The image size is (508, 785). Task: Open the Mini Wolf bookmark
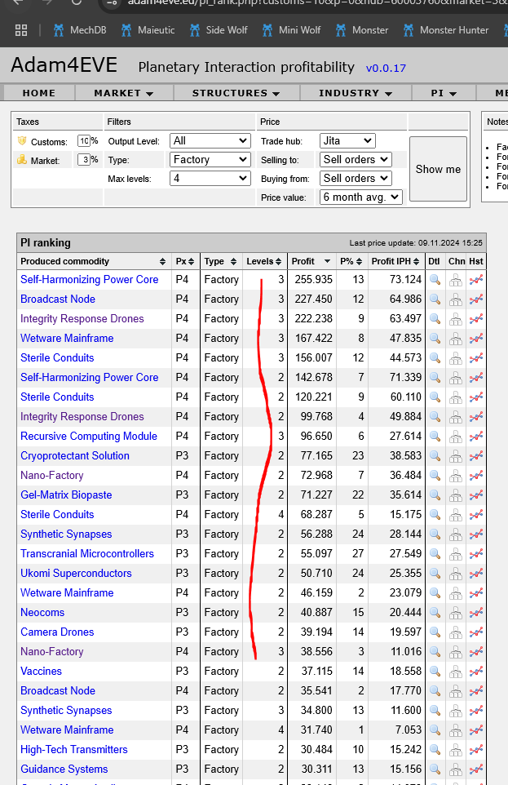291,30
